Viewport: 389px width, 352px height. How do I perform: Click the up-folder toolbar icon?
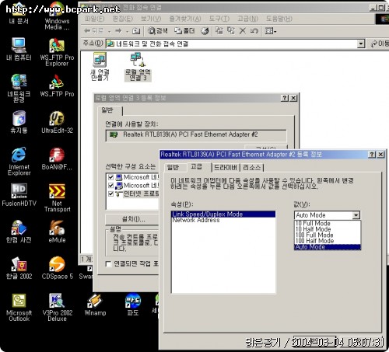pyautogui.click(x=136, y=31)
